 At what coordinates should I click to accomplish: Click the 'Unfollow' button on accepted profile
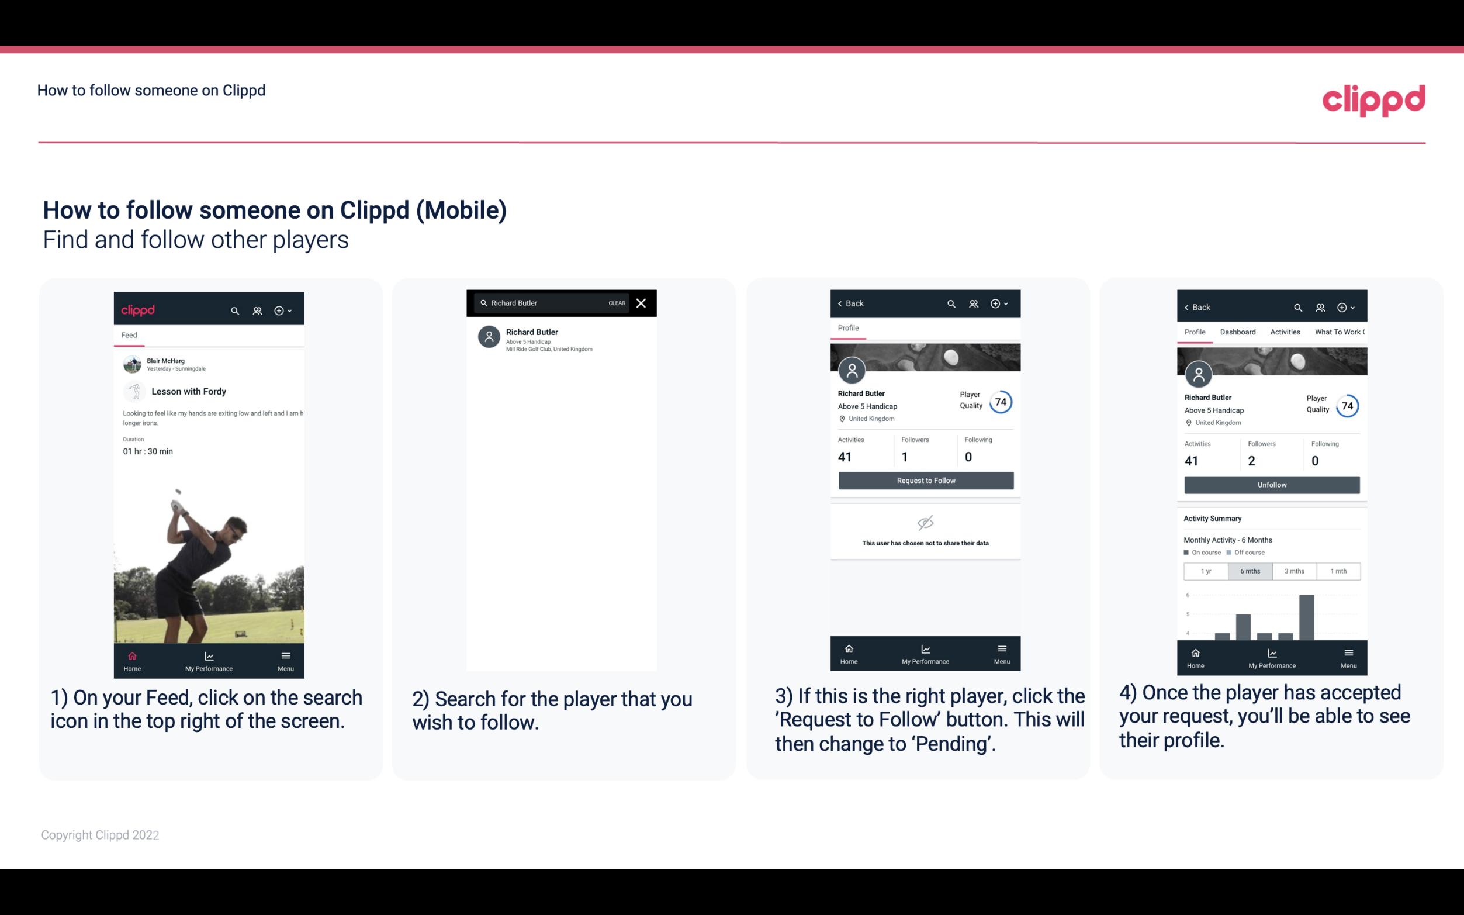[1270, 484]
